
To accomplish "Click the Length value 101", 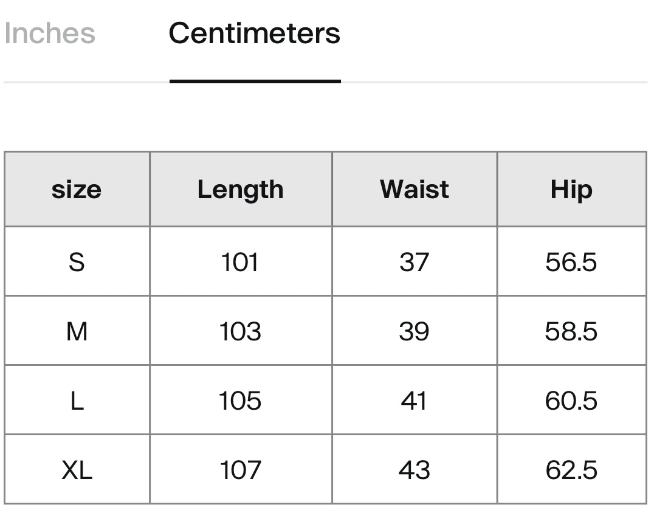I will [x=240, y=262].
